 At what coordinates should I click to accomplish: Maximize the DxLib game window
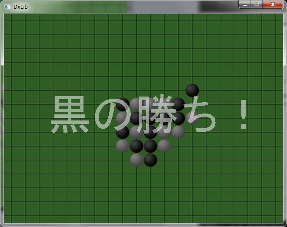pos(257,5)
